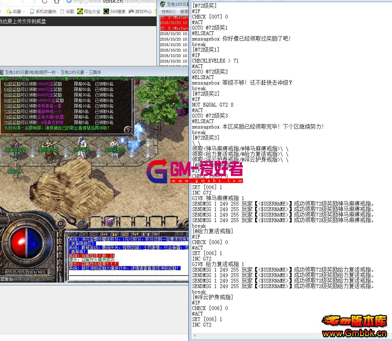Click the 74级奖励 reward link
The width and height of the screenshot is (392, 341).
tap(12, 117)
